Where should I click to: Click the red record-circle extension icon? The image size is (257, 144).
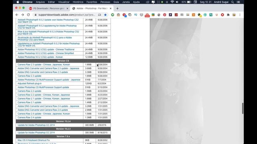coord(222,15)
